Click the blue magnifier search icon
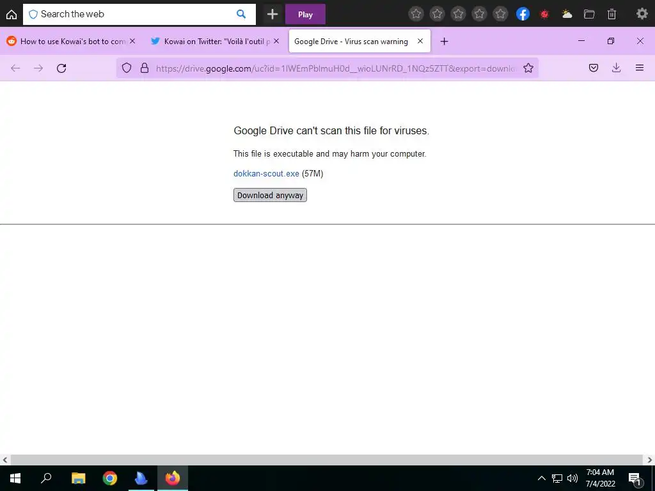This screenshot has width=655, height=491. [241, 14]
